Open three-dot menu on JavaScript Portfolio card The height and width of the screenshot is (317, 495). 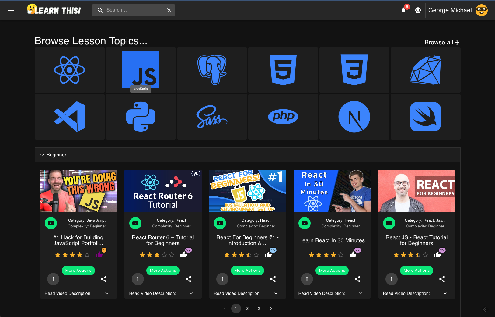click(53, 279)
